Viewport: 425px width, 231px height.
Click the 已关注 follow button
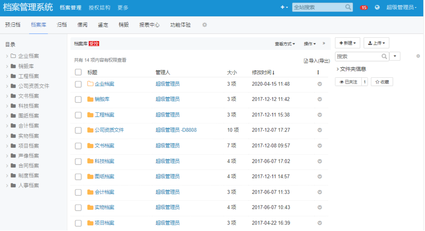point(348,82)
